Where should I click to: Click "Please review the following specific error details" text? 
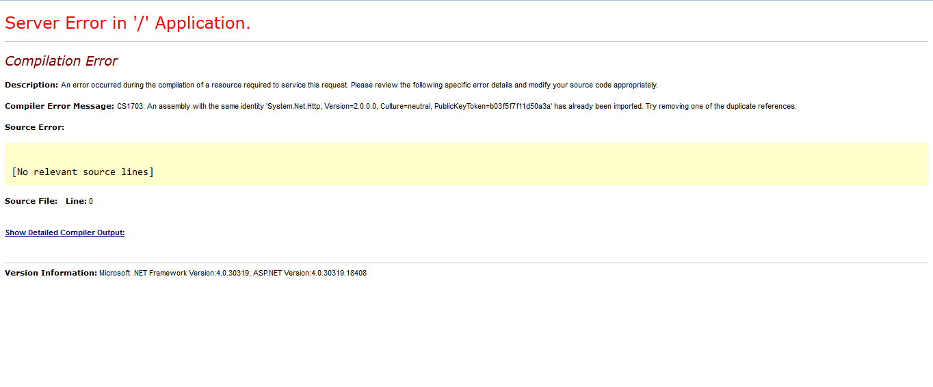click(430, 85)
